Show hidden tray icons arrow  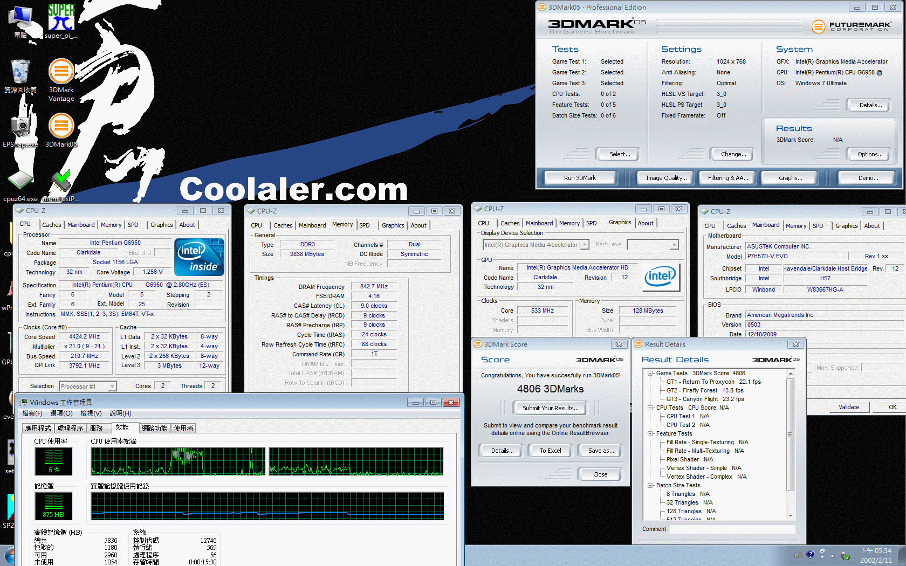(x=832, y=556)
